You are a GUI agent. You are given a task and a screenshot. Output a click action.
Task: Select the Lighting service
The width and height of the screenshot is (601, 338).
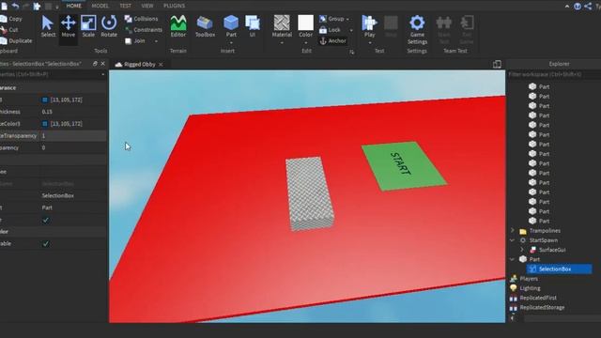(x=530, y=288)
